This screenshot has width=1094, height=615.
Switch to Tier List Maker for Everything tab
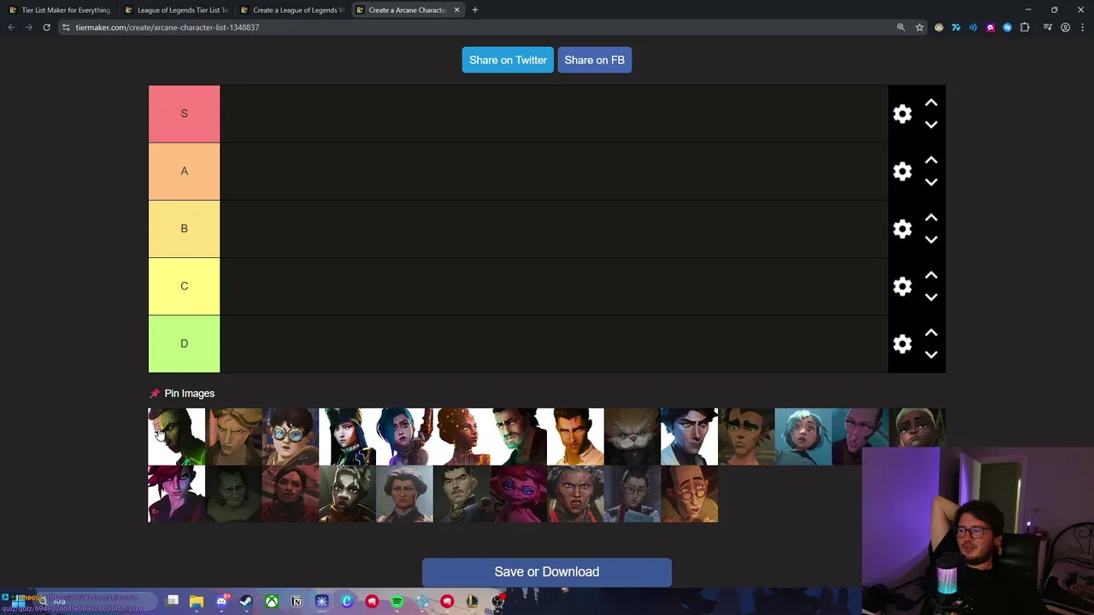(60, 10)
